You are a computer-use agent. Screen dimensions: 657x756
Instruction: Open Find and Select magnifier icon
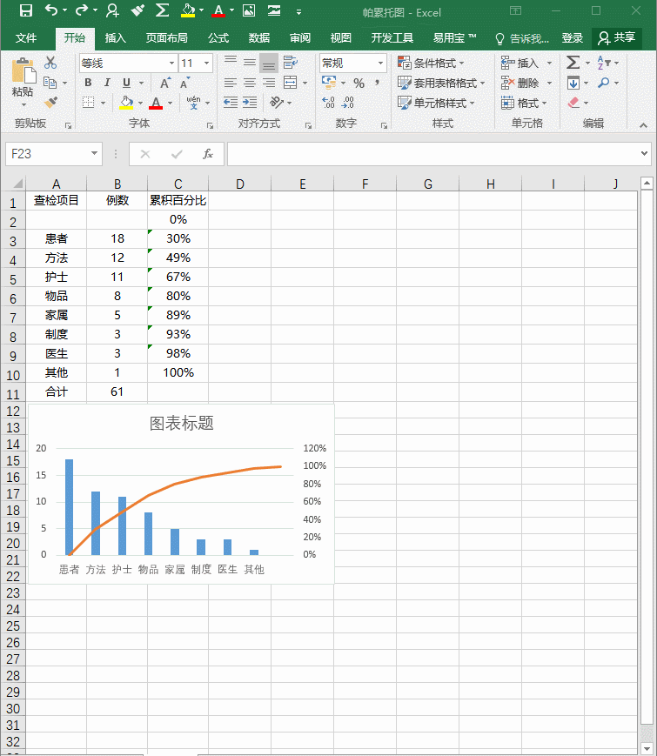603,83
